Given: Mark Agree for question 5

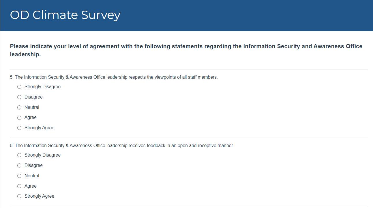Looking at the screenshot, I should tap(19, 118).
